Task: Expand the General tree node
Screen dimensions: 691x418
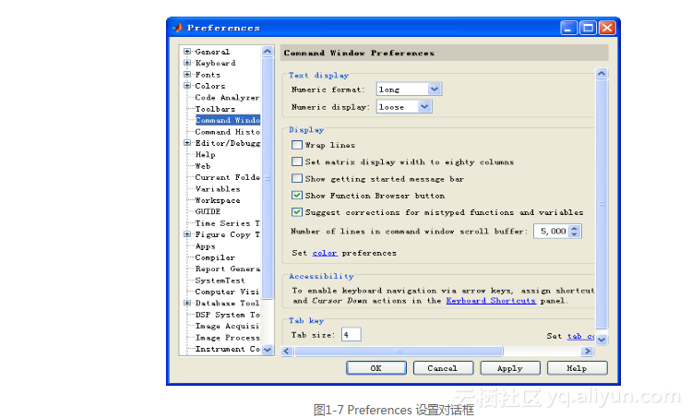Action: (187, 52)
